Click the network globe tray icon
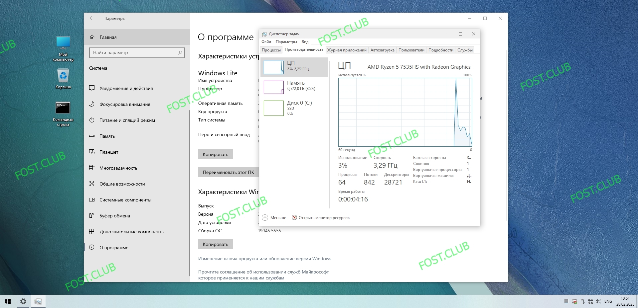638x308 pixels. pos(590,301)
